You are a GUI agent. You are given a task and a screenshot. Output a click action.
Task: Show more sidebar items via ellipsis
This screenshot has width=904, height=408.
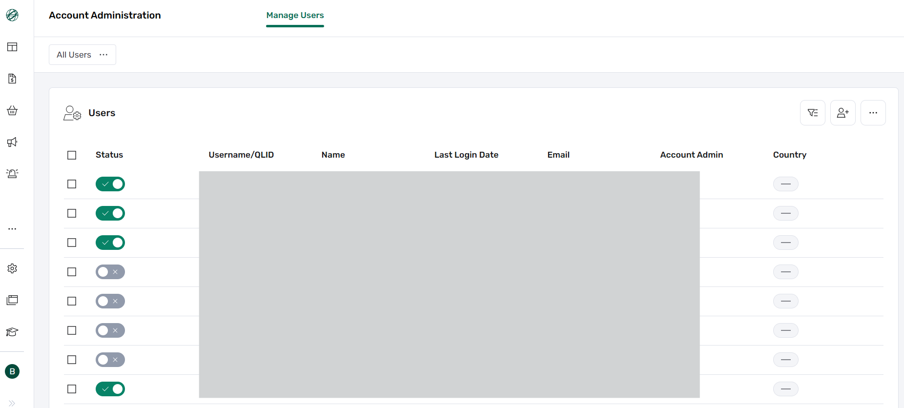tap(12, 228)
